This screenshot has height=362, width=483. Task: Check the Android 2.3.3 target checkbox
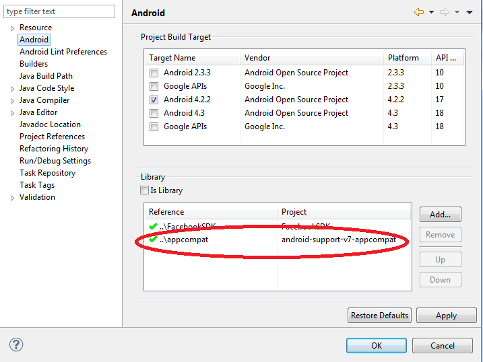tap(154, 73)
